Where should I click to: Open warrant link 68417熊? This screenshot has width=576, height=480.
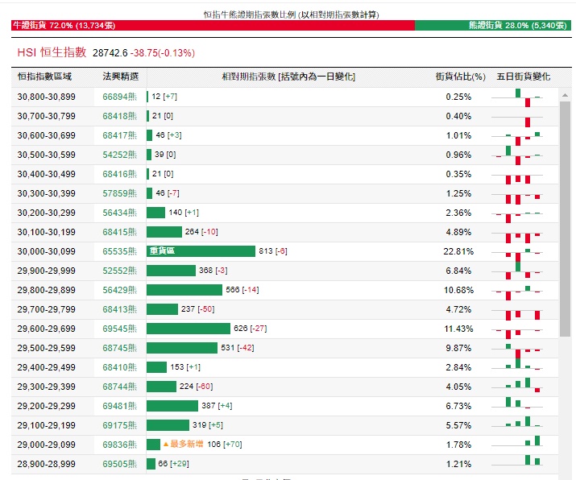click(120, 135)
